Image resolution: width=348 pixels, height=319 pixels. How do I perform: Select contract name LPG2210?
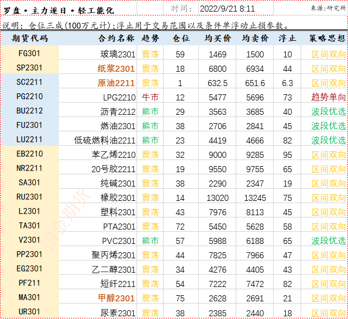pos(119,98)
